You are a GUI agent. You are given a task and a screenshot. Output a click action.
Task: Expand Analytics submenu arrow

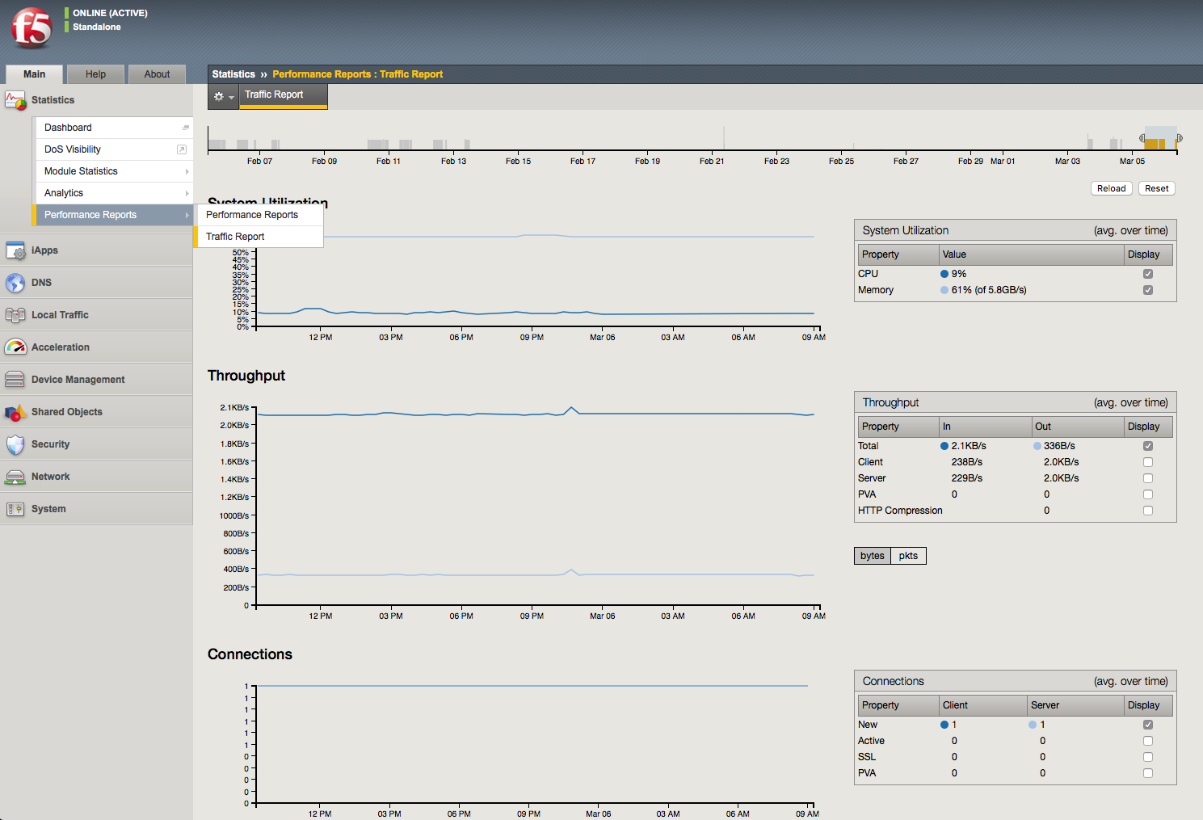(x=187, y=193)
